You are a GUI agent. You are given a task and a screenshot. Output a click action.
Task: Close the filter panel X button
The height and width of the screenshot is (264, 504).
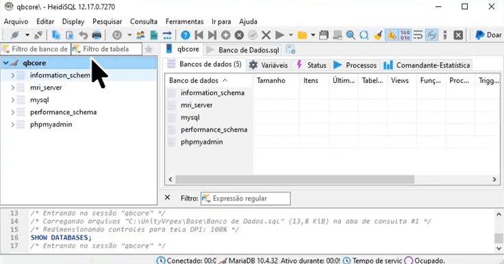pyautogui.click(x=168, y=198)
